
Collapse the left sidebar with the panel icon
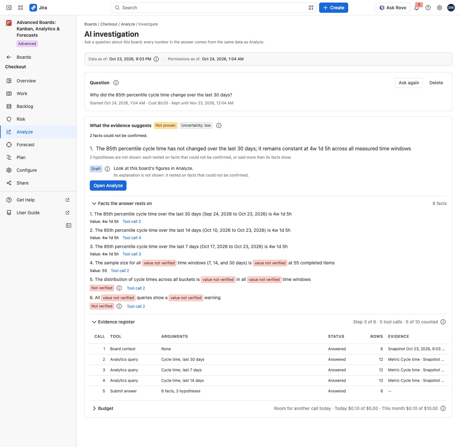[69, 225]
